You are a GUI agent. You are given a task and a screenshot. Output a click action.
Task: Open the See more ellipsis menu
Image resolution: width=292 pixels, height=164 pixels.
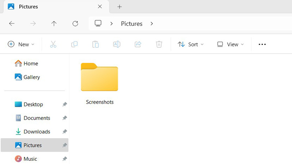point(262,44)
